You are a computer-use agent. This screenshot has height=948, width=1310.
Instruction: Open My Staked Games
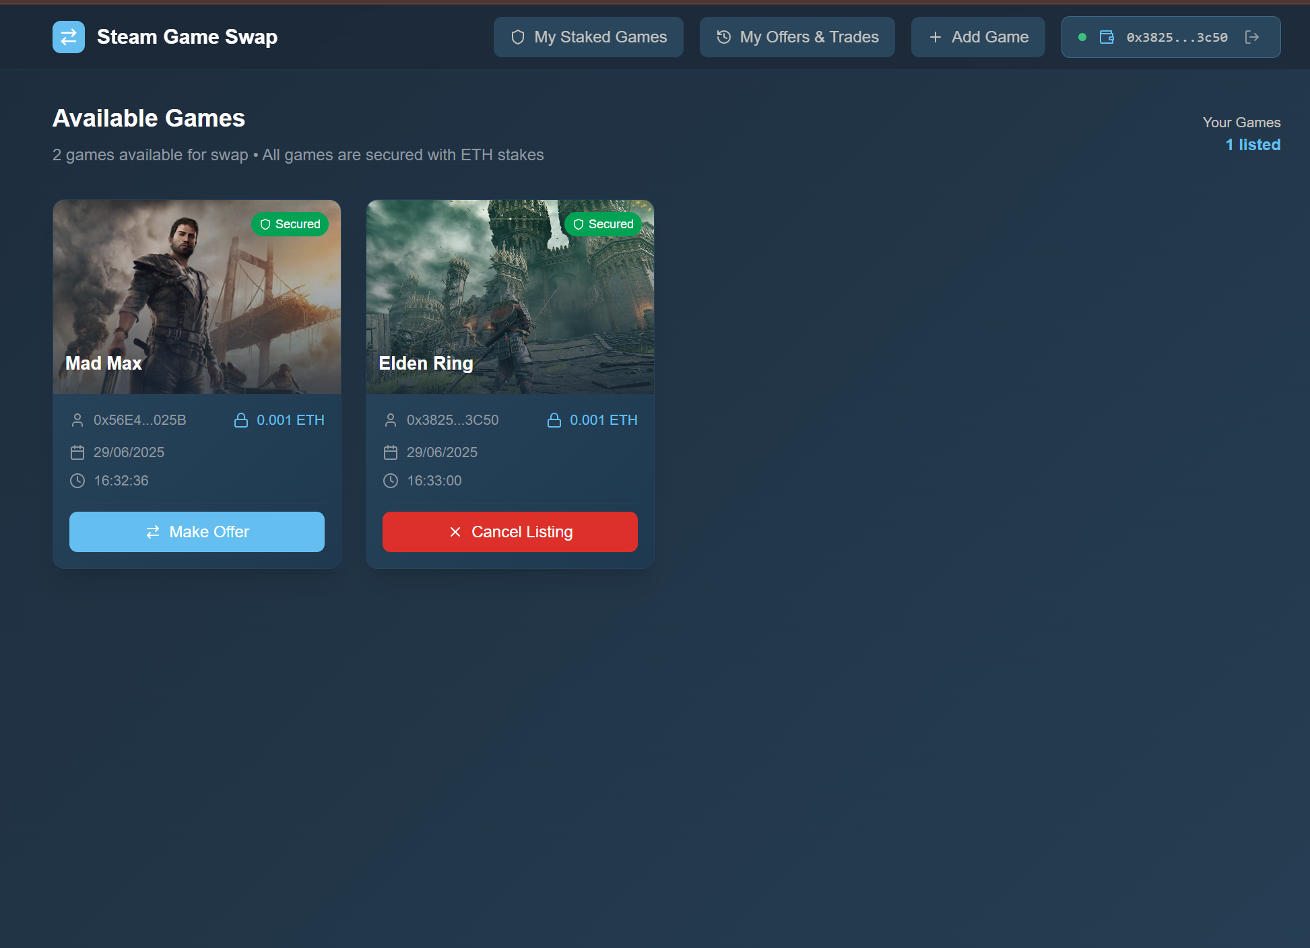coord(589,37)
